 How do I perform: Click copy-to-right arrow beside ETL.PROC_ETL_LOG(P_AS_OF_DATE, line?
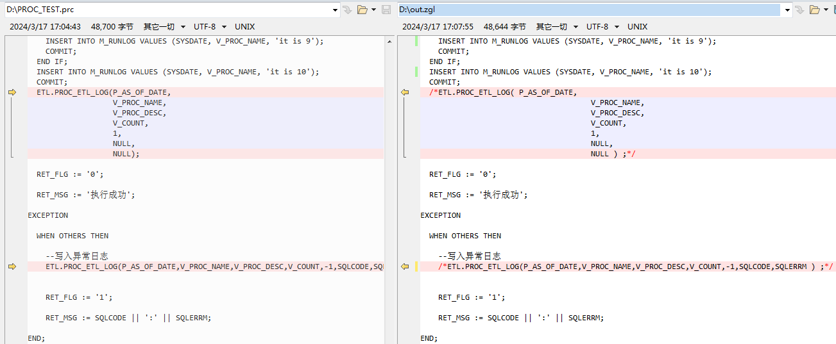point(12,92)
